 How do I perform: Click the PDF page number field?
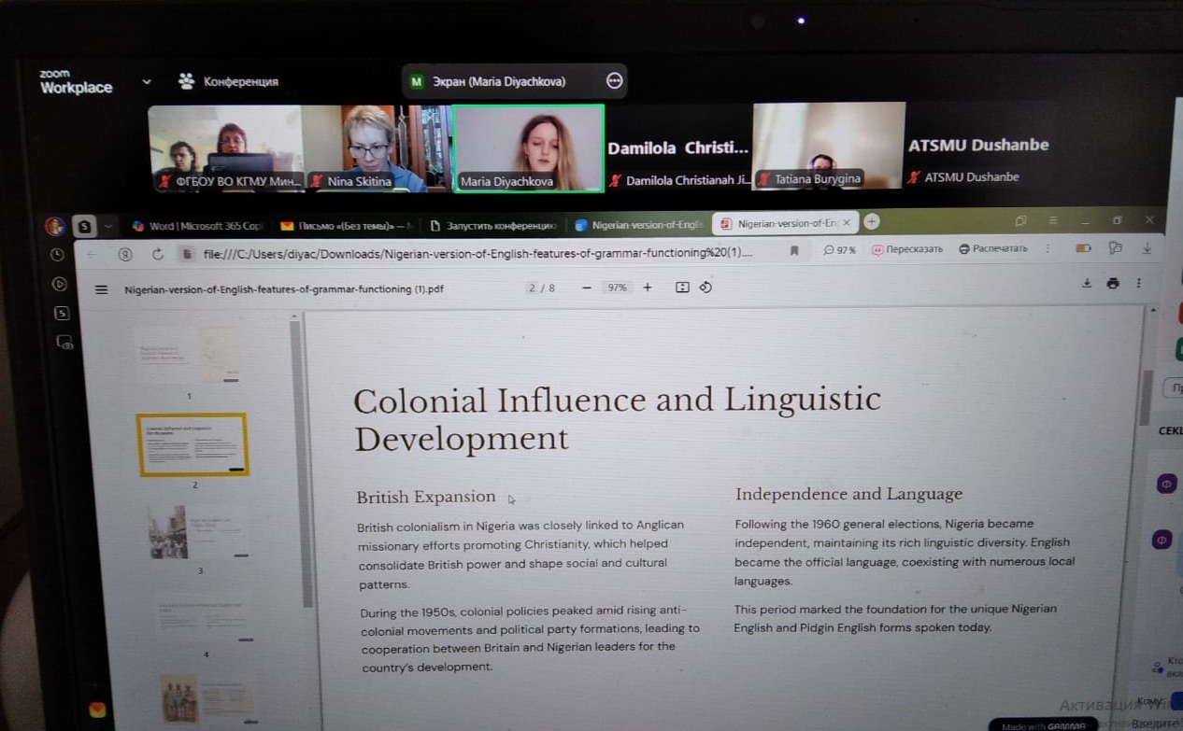click(533, 288)
